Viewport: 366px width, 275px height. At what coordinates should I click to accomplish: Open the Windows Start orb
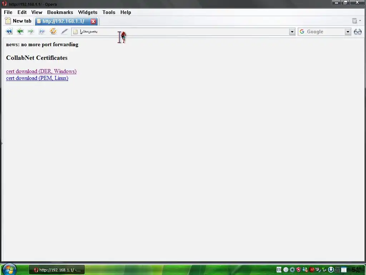pos(9,269)
